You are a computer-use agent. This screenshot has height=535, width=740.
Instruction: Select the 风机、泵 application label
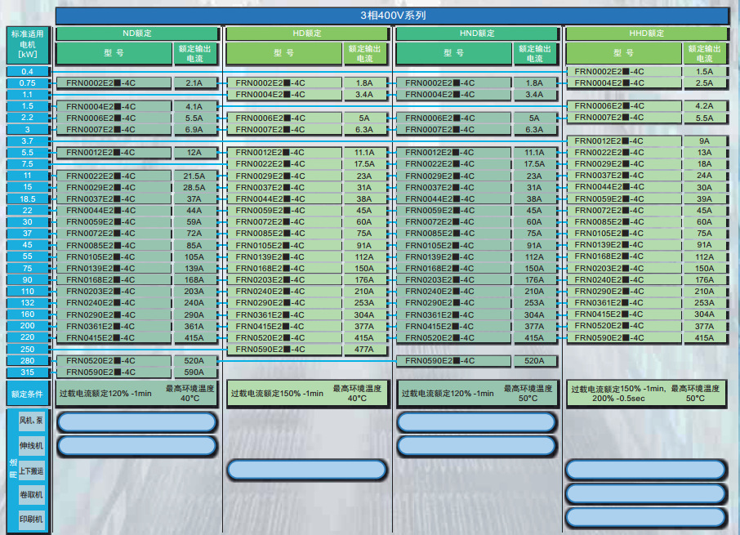32,421
